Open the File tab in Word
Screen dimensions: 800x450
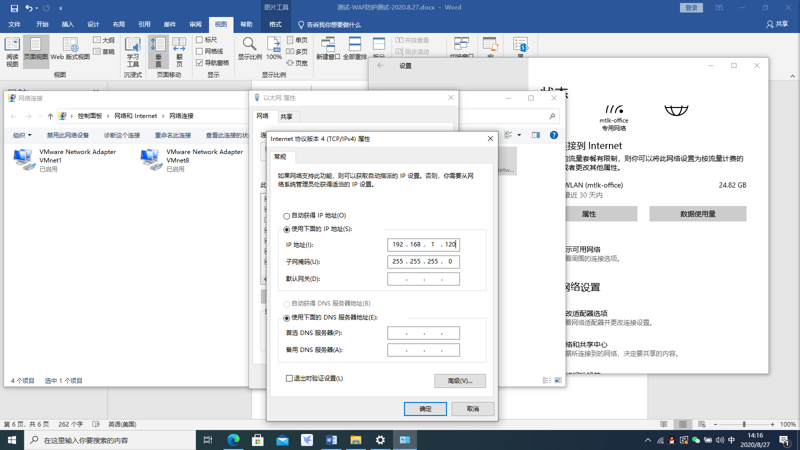pos(14,24)
